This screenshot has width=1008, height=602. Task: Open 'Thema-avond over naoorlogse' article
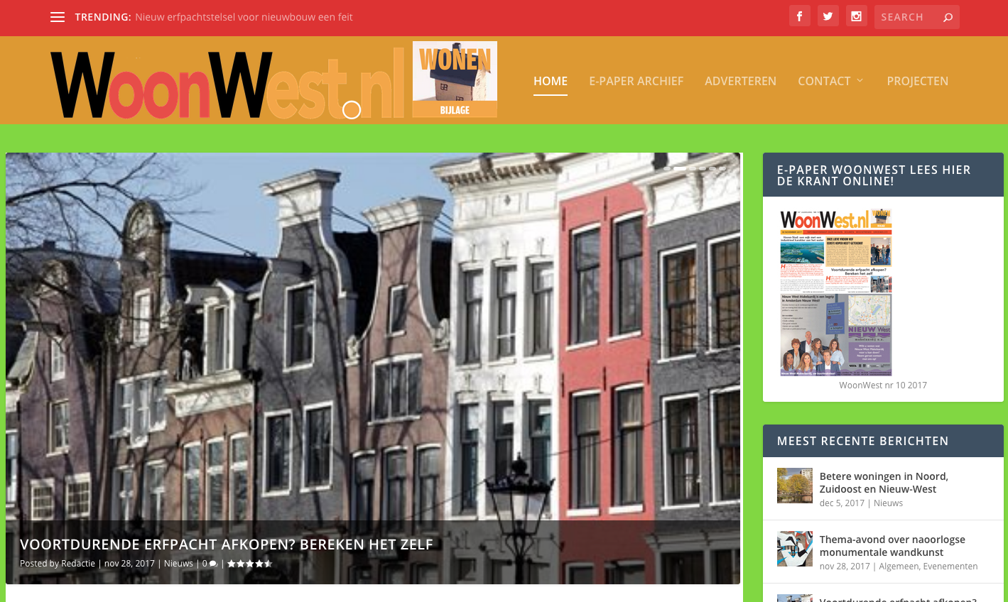[892, 546]
